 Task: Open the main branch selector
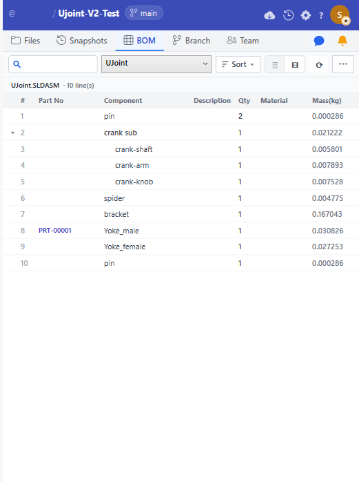tap(144, 13)
